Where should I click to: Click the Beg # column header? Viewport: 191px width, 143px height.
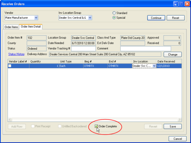coord(95,62)
